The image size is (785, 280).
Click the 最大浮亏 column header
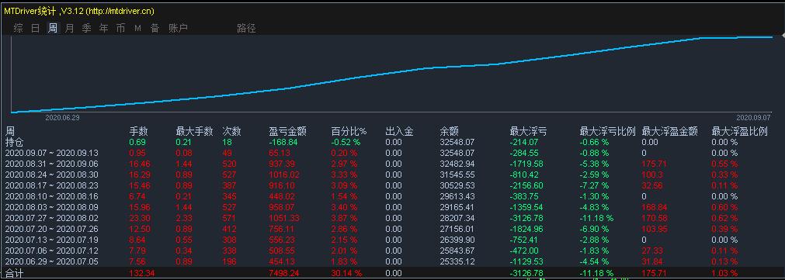click(528, 132)
